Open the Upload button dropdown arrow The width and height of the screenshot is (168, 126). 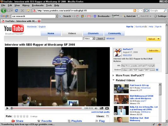pos(159,39)
